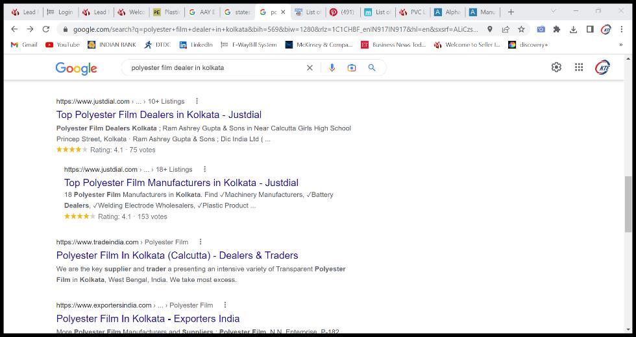Open the Gmail bookmark

click(25, 45)
